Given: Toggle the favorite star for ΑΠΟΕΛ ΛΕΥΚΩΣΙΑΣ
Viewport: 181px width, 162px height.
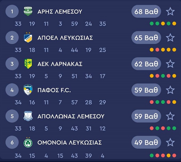Looking at the screenshot, I should pyautogui.click(x=170, y=38).
